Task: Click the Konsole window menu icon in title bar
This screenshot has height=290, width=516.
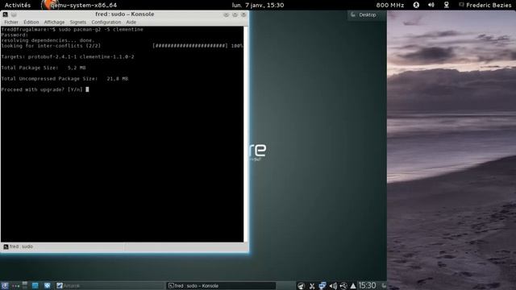Action: [x=6, y=14]
